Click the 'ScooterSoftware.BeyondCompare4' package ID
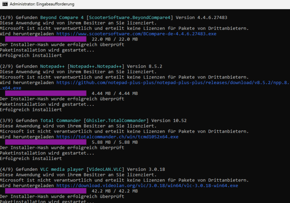290x203 pixels. click(130, 18)
